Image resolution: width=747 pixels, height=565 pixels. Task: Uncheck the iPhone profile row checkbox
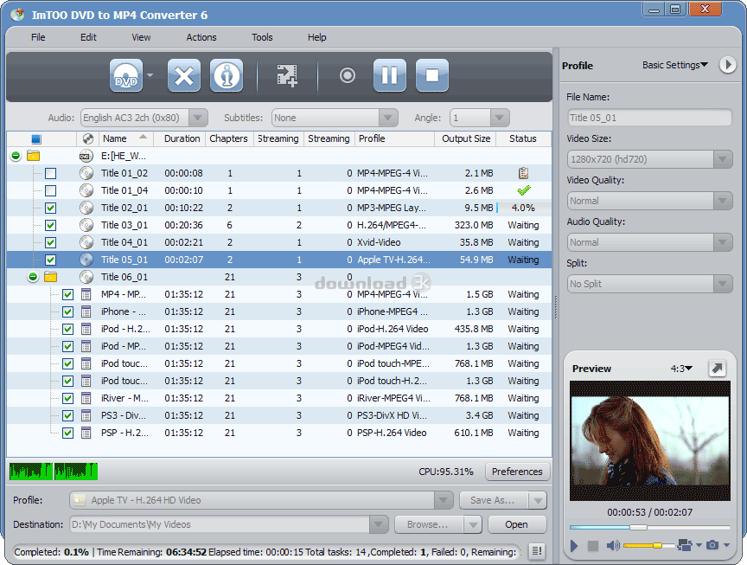click(x=67, y=311)
